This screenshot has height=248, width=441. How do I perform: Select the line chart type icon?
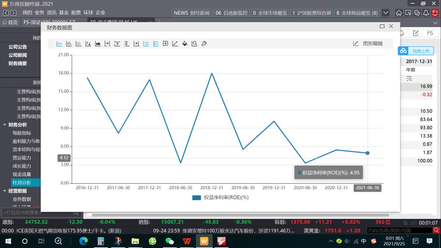(59, 44)
